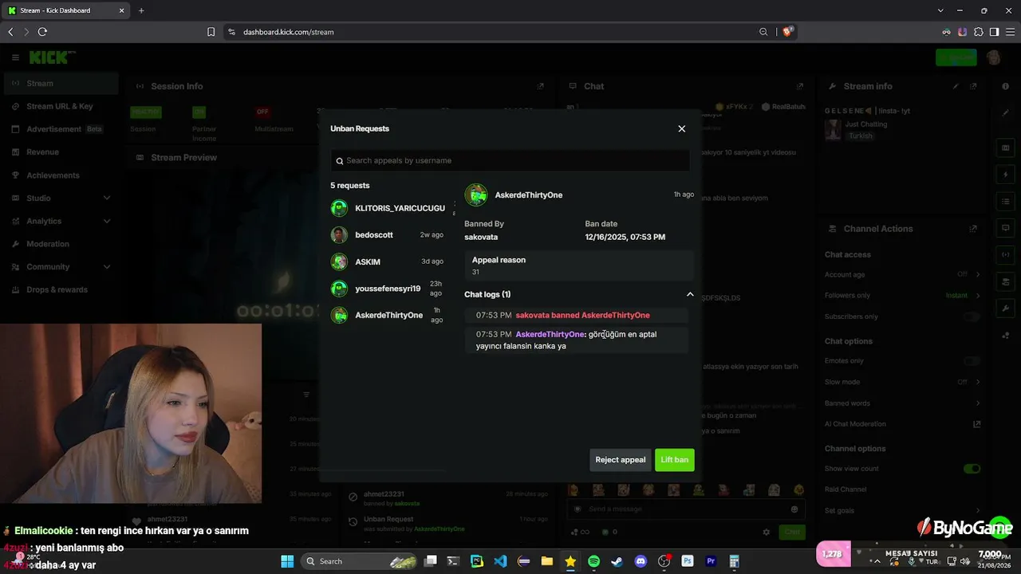1021x574 pixels.
Task: Expand the Community menu chevron
Action: (107, 267)
